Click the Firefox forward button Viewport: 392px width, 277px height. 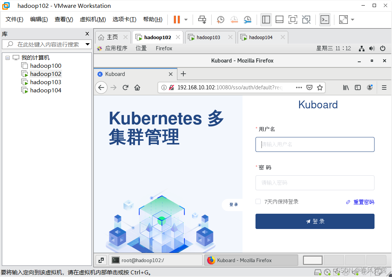[113, 87]
